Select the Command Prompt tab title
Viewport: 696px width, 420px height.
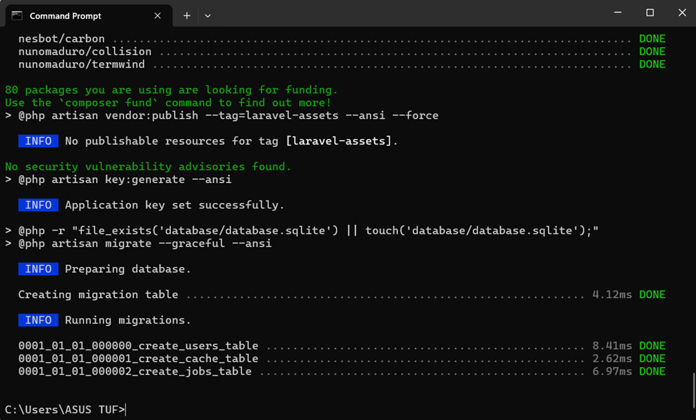point(66,16)
